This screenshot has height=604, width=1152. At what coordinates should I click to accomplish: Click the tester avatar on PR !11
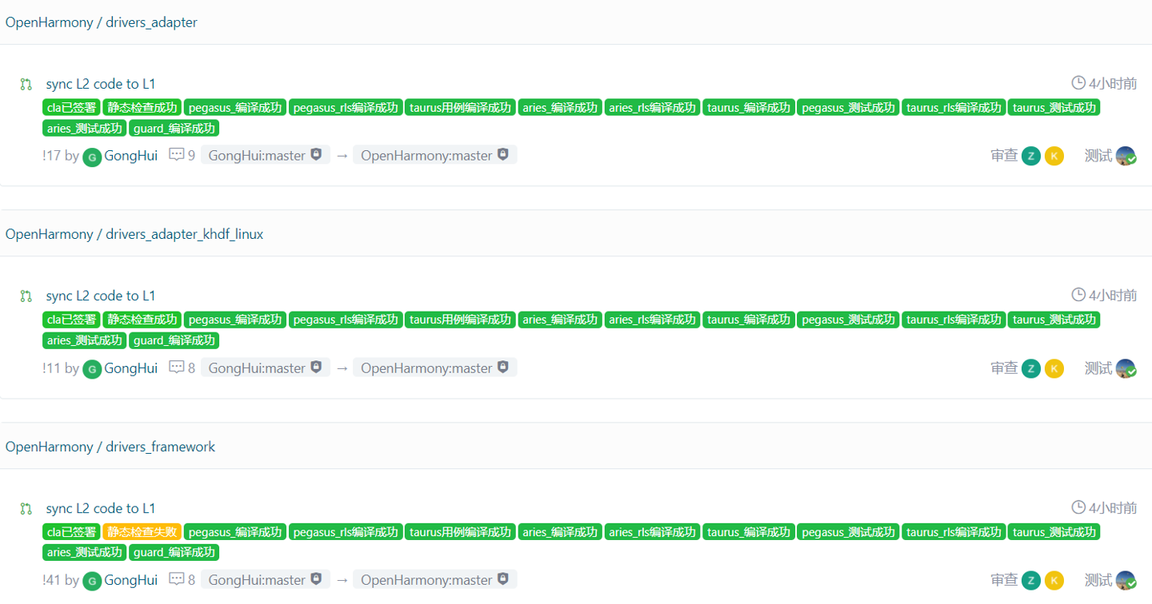tap(1126, 368)
